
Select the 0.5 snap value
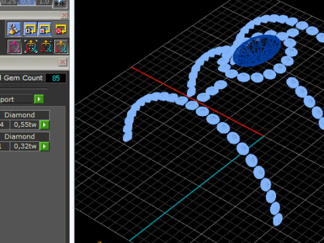[x=26, y=2]
